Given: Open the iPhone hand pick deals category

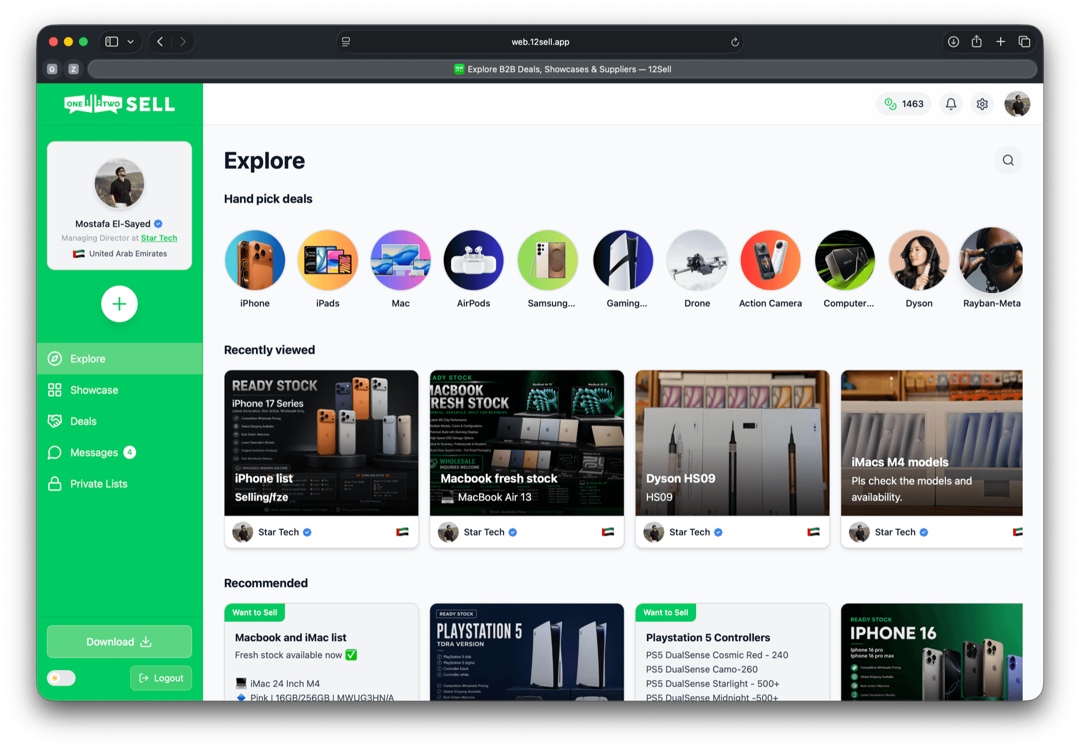Looking at the screenshot, I should coord(255,260).
